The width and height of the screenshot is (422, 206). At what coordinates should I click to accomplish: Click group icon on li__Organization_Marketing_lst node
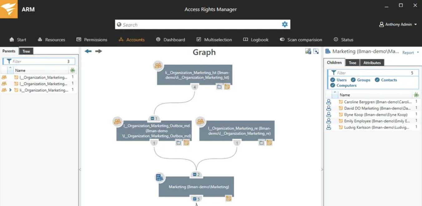158,65
